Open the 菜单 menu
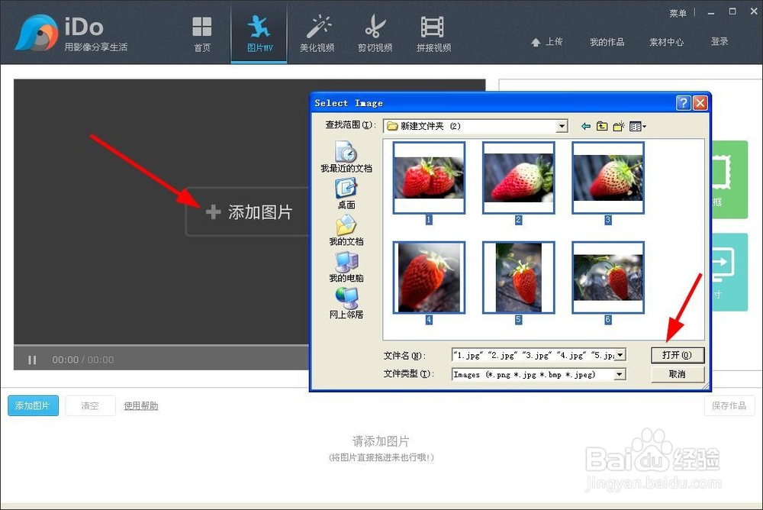The width and height of the screenshot is (763, 510). [x=677, y=12]
